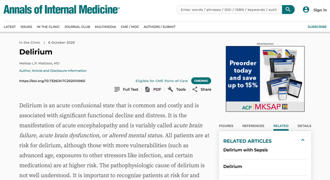This screenshot has height=180, width=330.
Task: Click the magnifying glass search button
Action: [288, 9]
